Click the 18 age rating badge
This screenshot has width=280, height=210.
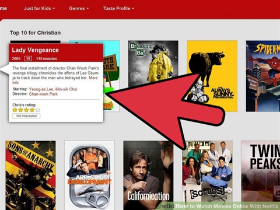[28, 58]
